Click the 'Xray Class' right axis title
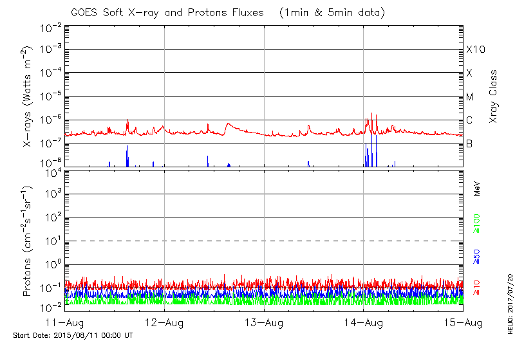515x341 pixels. tap(493, 97)
